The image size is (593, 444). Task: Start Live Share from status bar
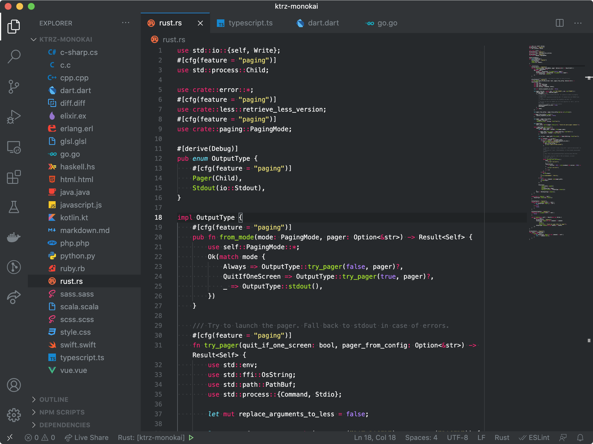[87, 438]
